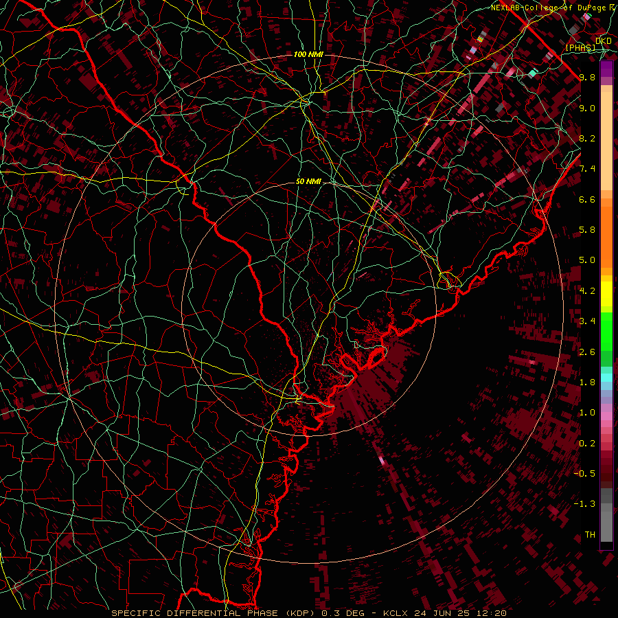Click the 0.2 color scale value
Image resolution: width=618 pixels, height=618 pixels.
[x=587, y=444]
